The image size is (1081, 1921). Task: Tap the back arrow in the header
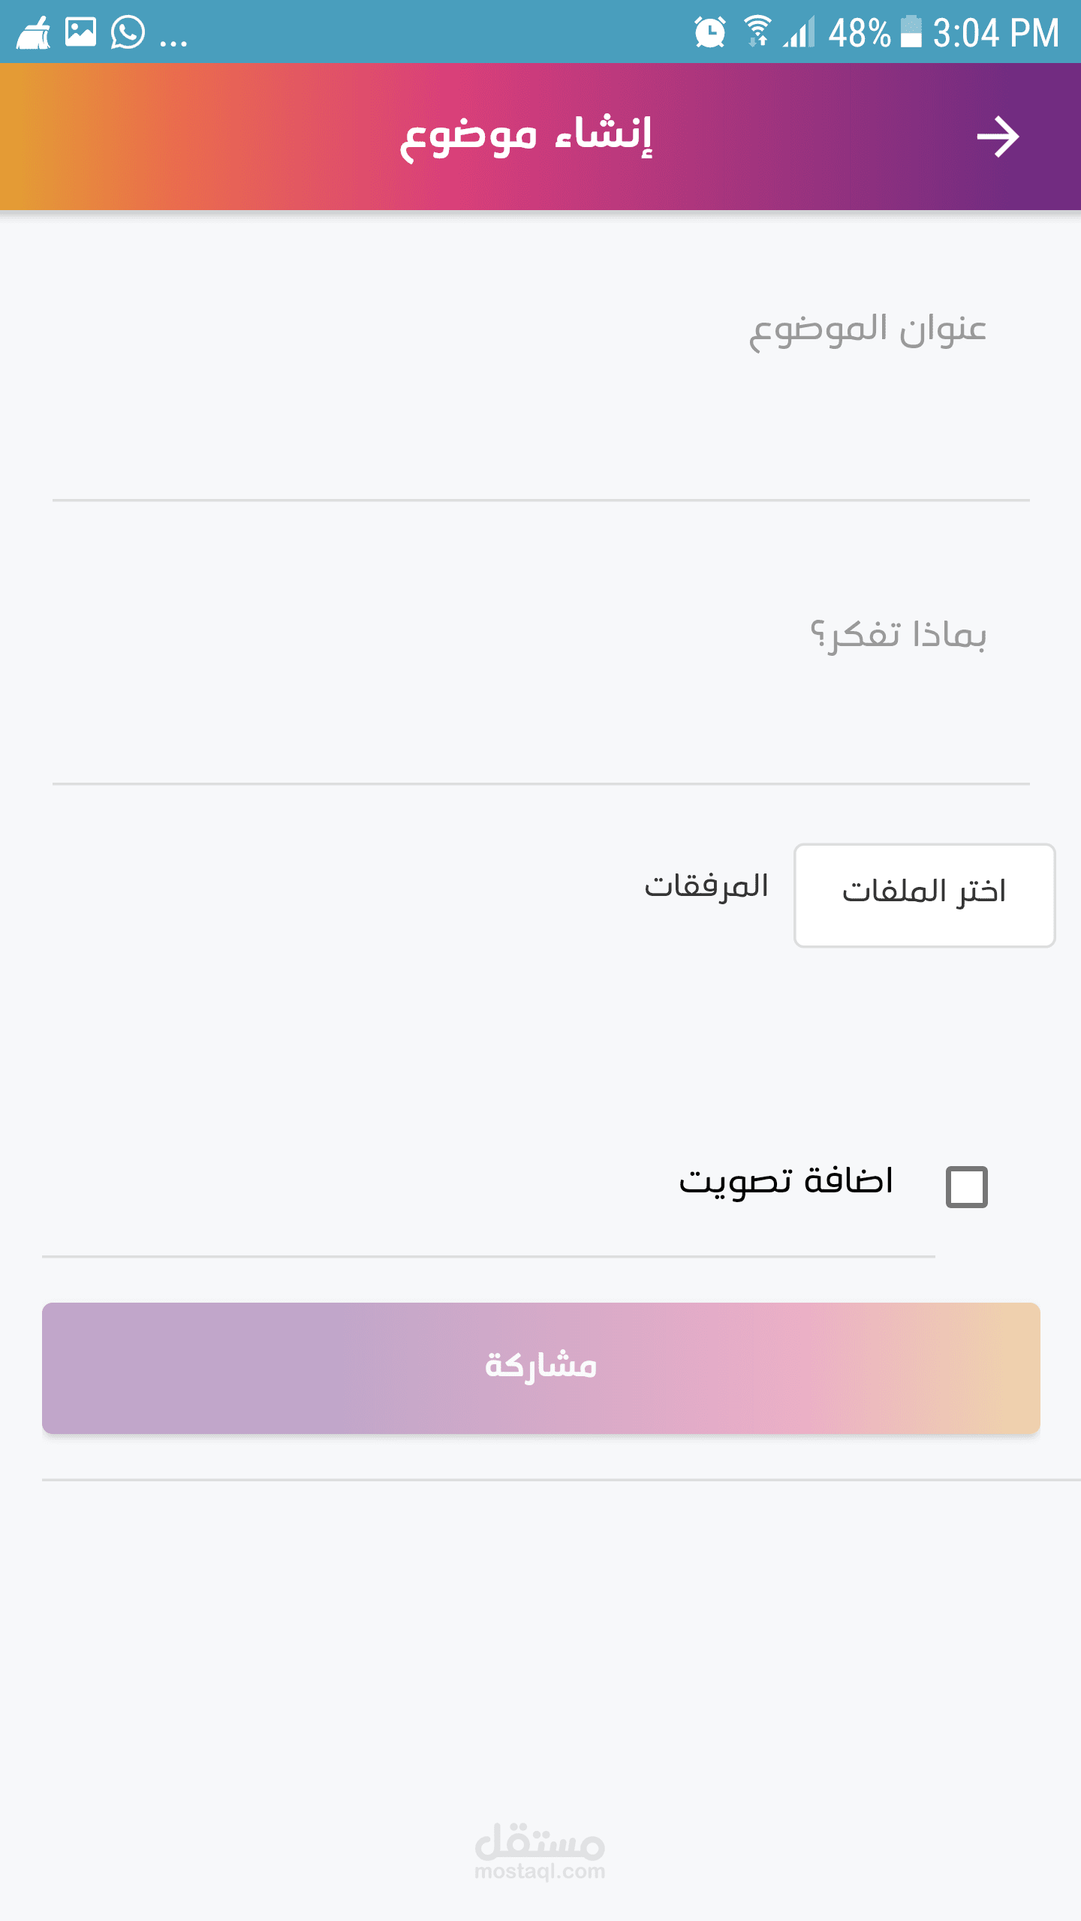997,137
